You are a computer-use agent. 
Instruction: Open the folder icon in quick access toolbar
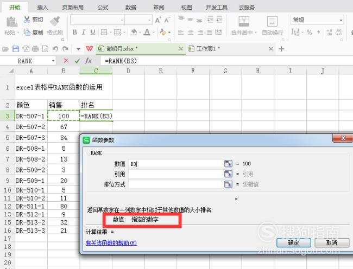5,49
